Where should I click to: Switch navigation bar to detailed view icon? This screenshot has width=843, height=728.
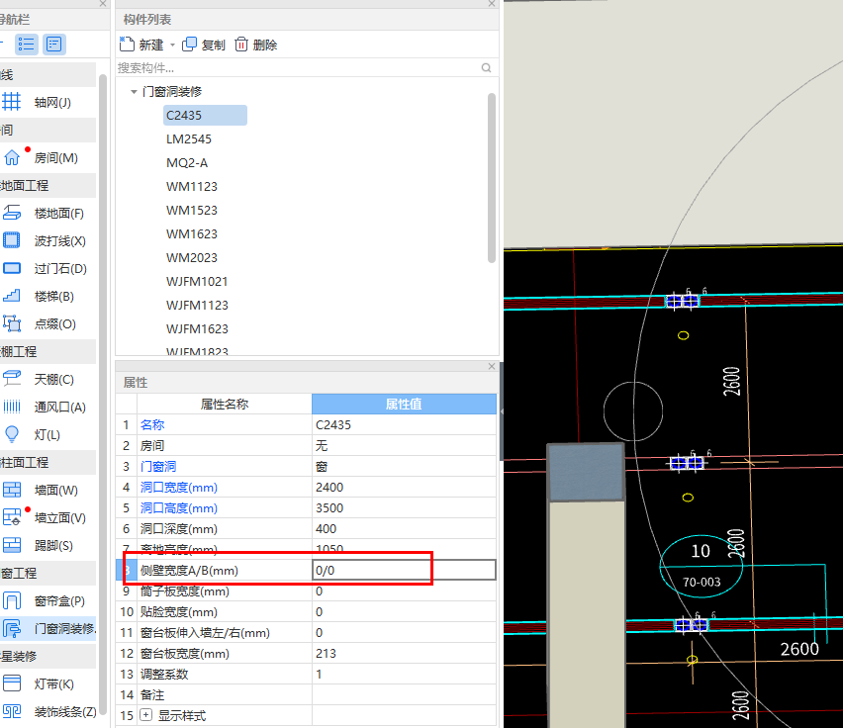pos(53,45)
